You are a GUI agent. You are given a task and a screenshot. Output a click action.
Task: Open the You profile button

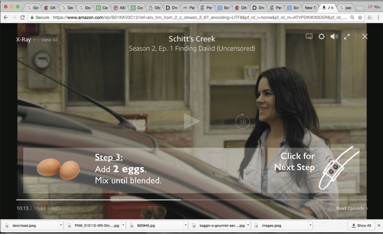(374, 7)
